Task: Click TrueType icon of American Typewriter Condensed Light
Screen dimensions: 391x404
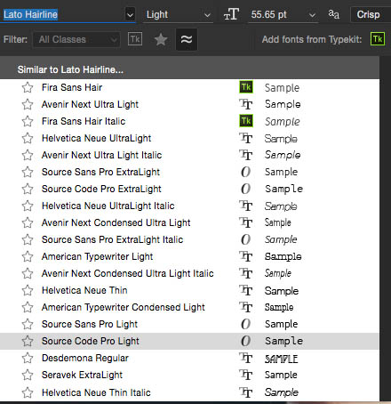Action: point(246,307)
